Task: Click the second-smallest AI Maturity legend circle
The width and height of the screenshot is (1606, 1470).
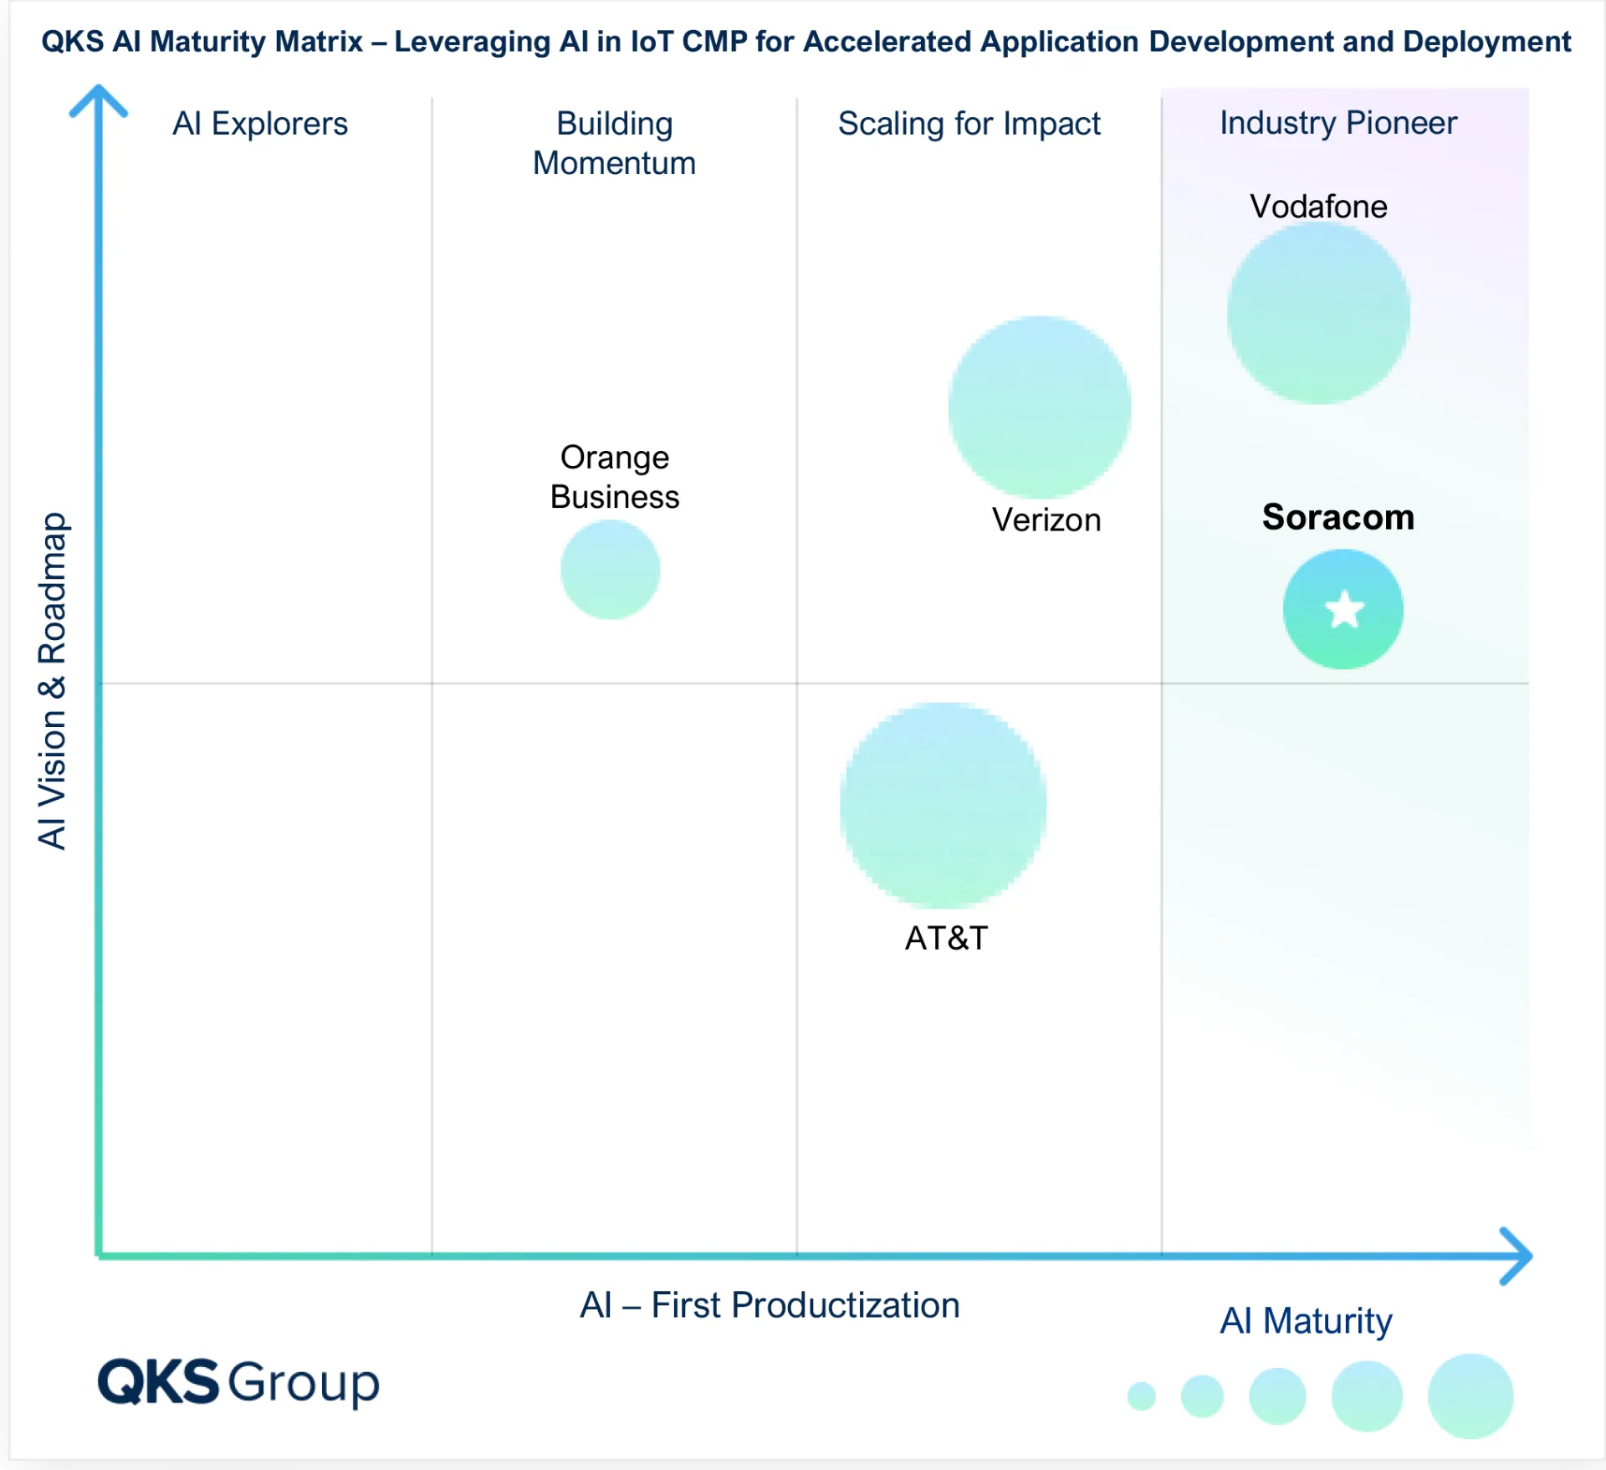Action: point(1203,1396)
